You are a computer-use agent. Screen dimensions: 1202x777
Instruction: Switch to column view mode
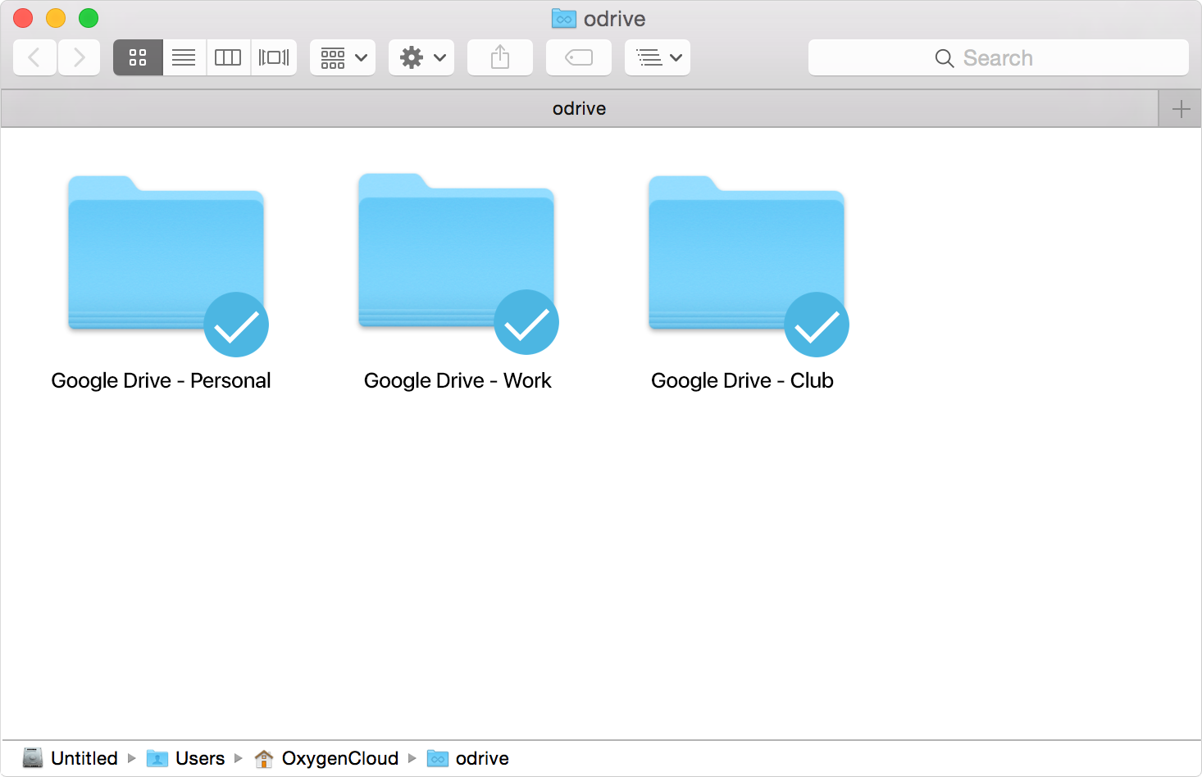tap(228, 57)
